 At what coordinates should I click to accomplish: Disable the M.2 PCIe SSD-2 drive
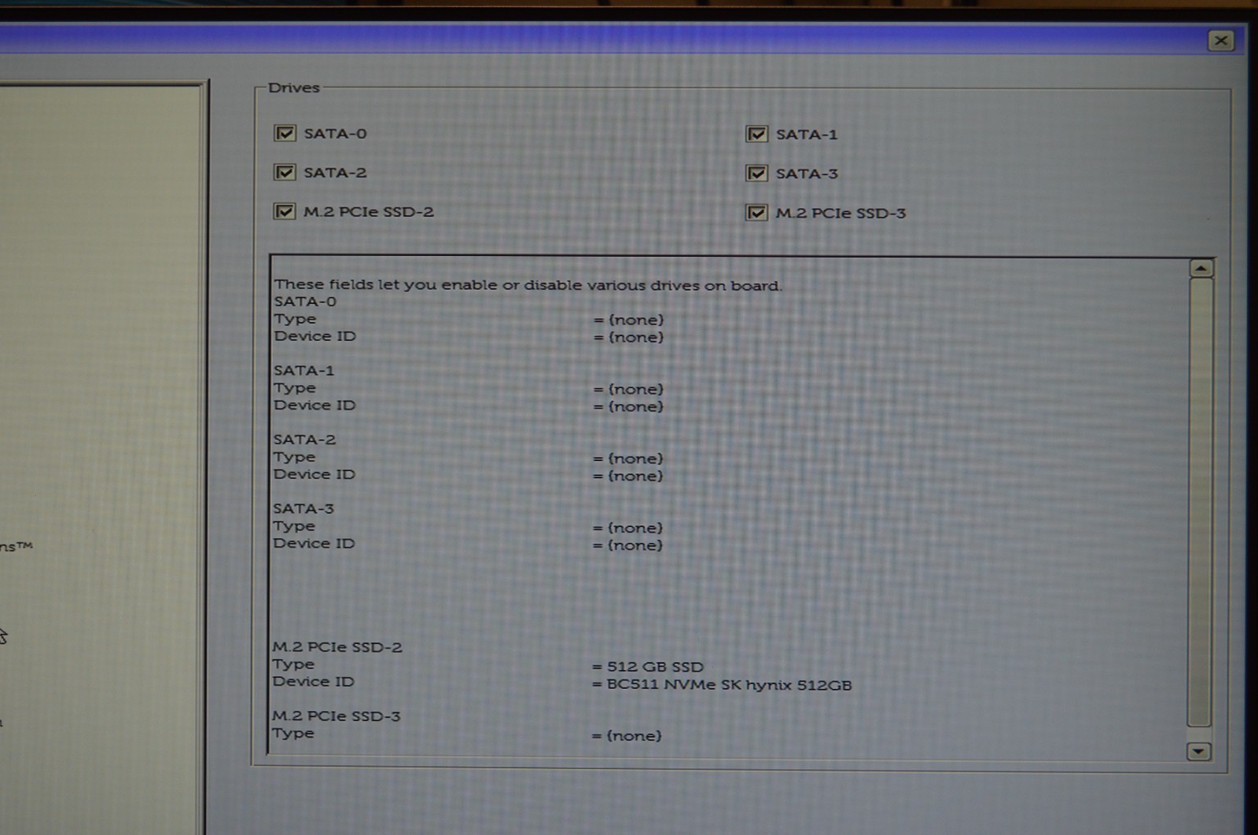285,211
